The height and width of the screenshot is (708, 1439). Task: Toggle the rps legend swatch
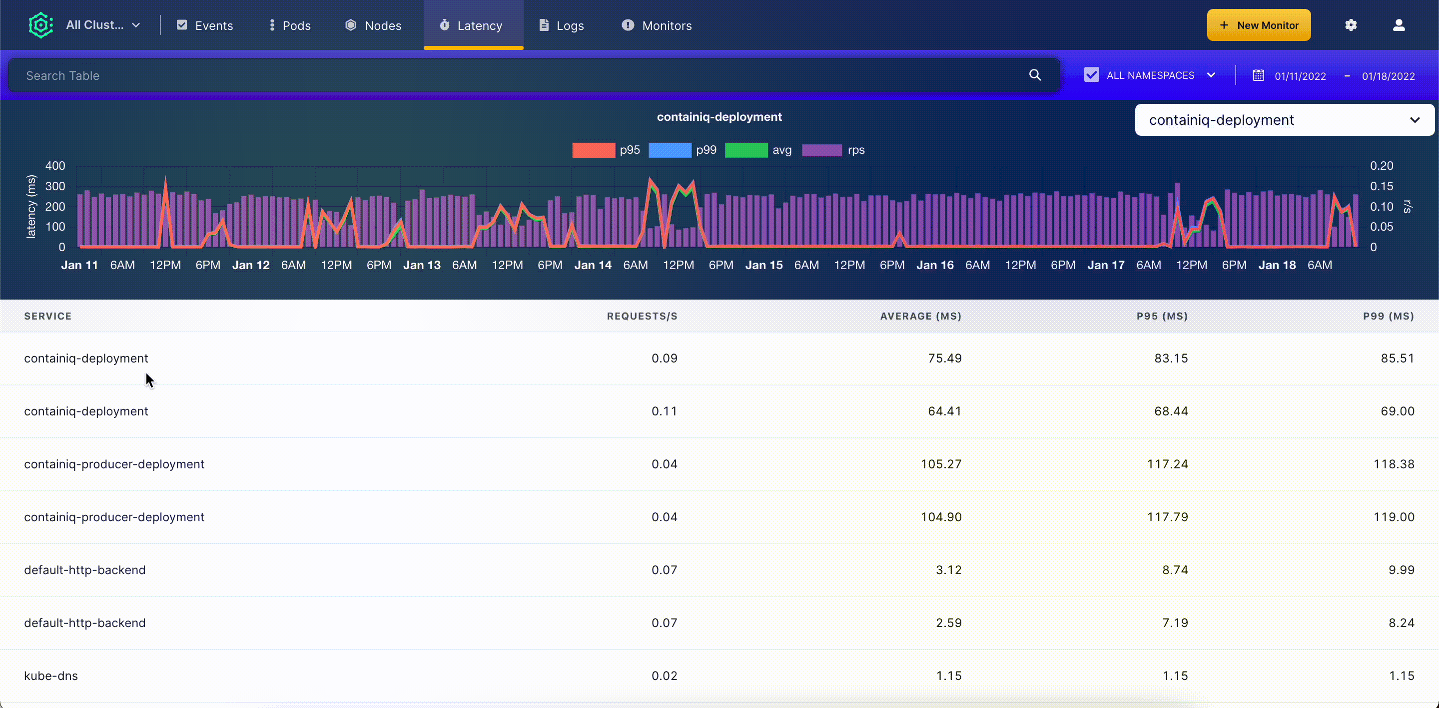[822, 150]
